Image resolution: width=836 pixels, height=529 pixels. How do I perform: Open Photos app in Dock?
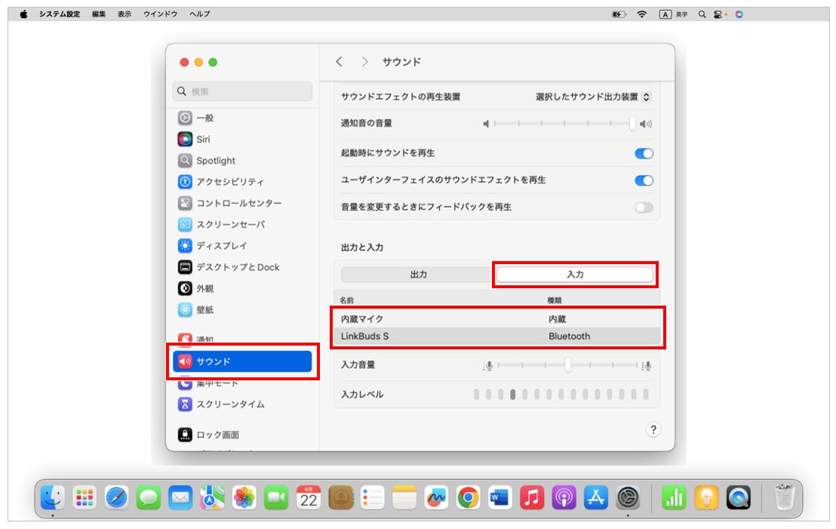point(244,498)
